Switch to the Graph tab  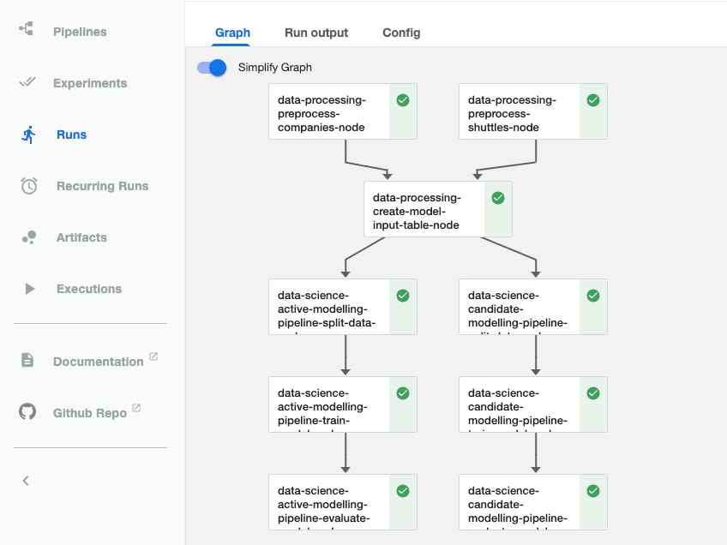click(232, 33)
